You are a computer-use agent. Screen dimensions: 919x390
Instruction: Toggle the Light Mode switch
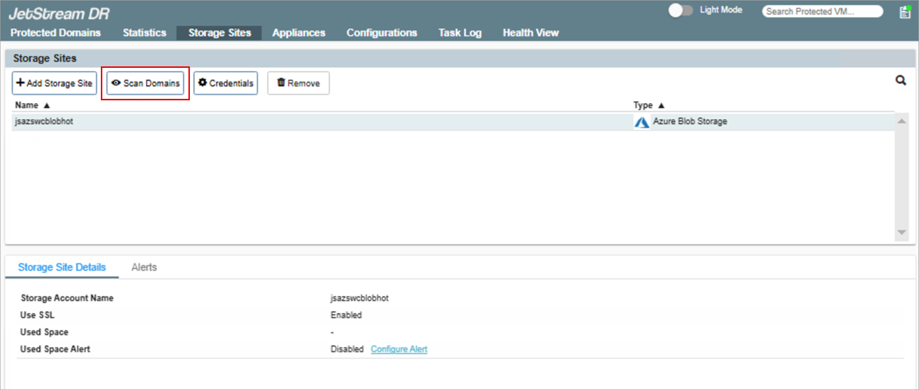pyautogui.click(x=680, y=10)
